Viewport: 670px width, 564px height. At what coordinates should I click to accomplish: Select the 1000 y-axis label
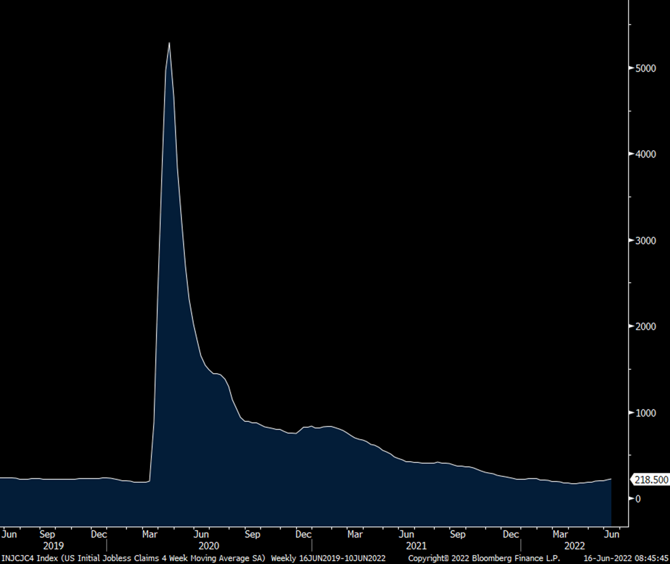(x=646, y=412)
